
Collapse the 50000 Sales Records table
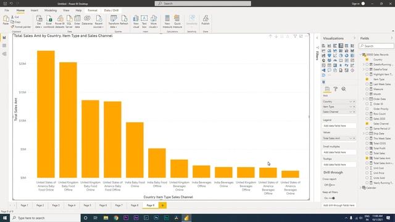tap(360, 54)
